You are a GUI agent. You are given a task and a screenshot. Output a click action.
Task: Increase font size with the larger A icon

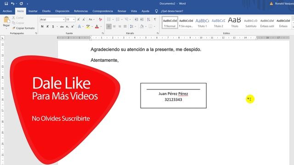tap(79, 19)
